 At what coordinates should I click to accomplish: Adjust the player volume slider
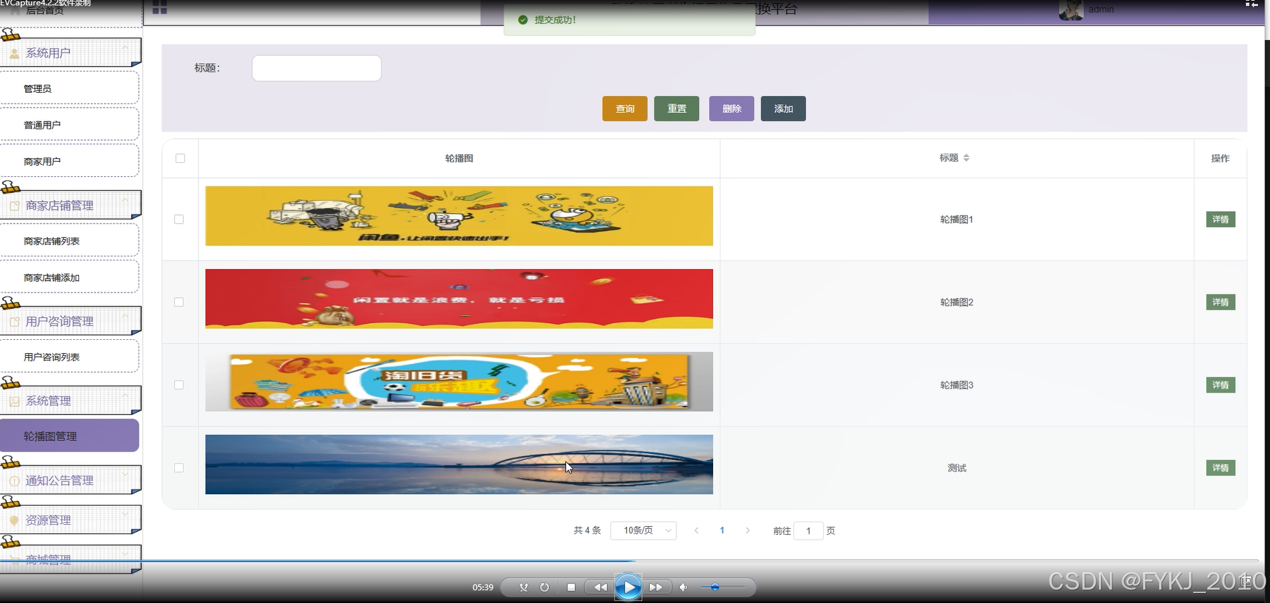tap(722, 587)
